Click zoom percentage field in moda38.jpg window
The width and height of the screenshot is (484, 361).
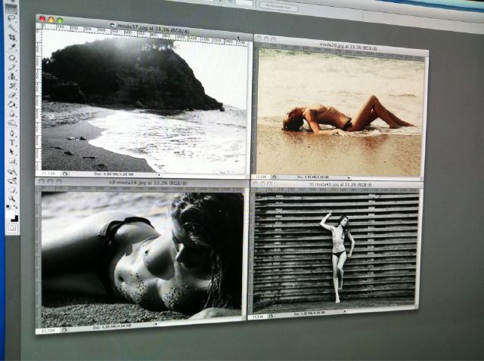pos(48,330)
